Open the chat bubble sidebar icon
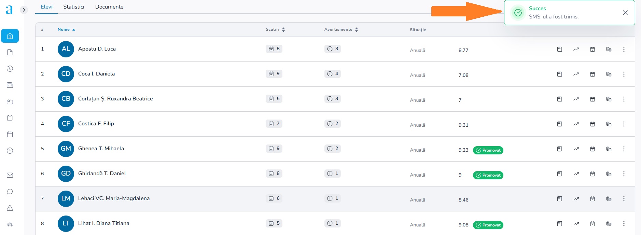641x235 pixels. [x=10, y=192]
